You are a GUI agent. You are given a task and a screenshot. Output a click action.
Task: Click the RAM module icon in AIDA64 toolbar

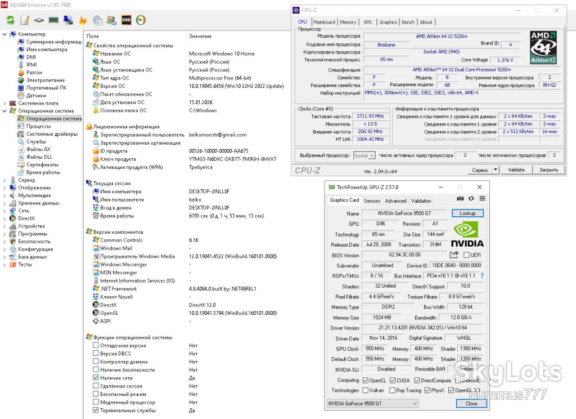point(53,20)
